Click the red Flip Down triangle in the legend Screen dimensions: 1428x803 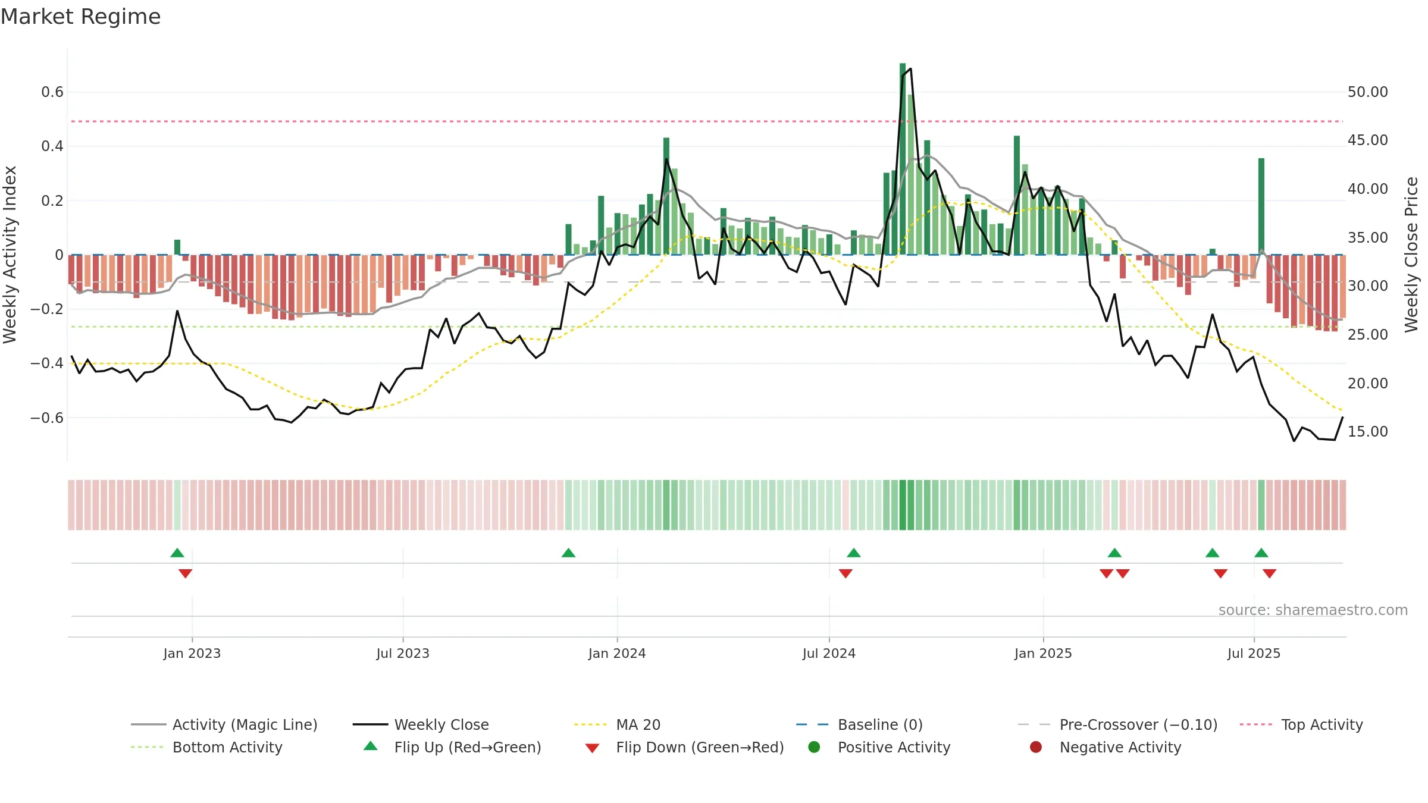(592, 748)
